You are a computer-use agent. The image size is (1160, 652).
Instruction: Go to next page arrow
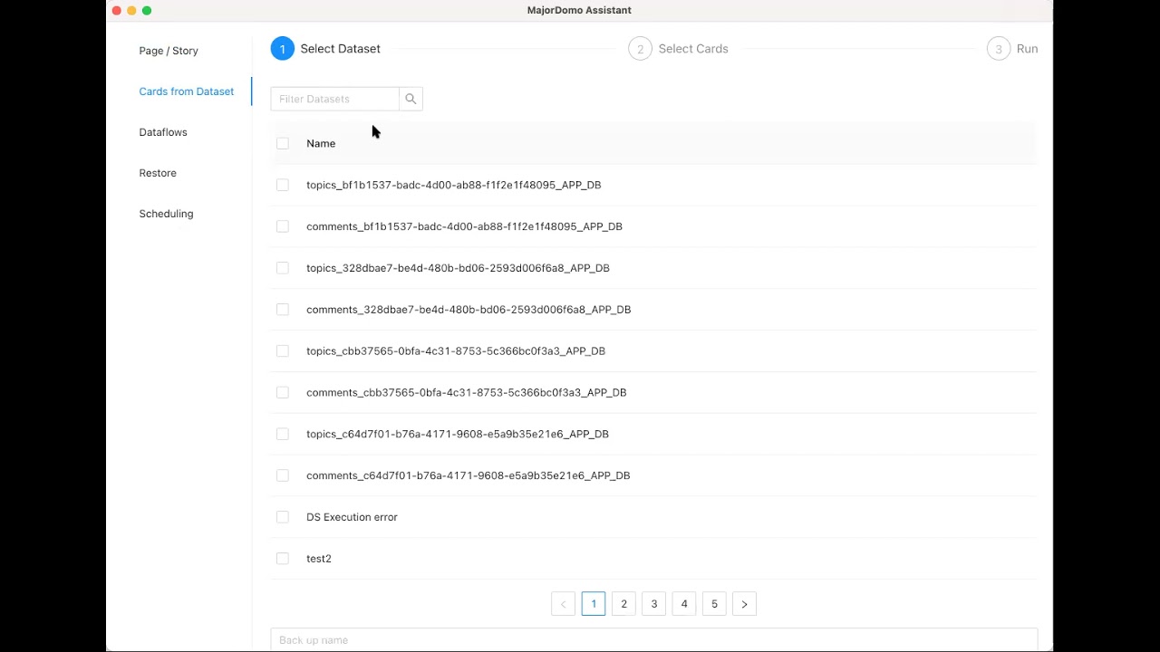[744, 604]
